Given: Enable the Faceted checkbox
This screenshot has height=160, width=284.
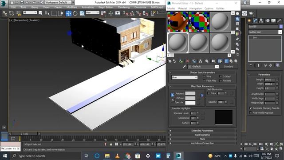Looking at the screenshot, I should 221,80.
